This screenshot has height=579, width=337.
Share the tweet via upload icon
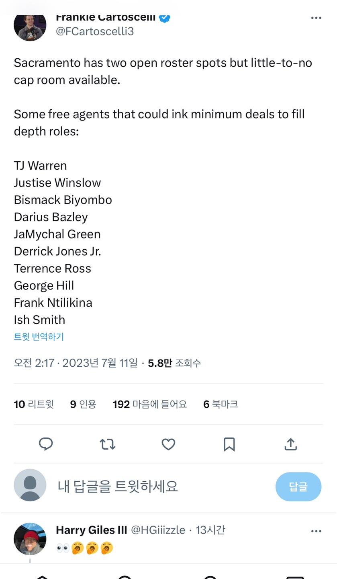290,444
